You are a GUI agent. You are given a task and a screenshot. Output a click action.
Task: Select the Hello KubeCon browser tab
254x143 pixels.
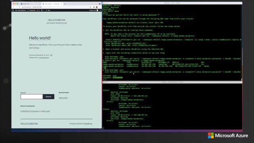pos(52,4)
